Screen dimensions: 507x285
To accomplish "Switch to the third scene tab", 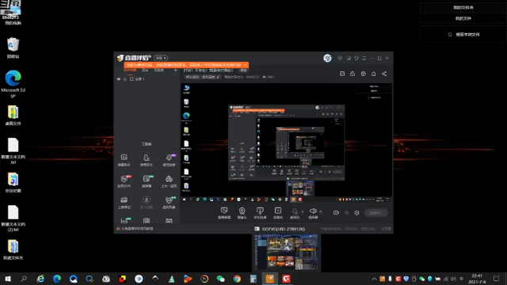I will [158, 70].
